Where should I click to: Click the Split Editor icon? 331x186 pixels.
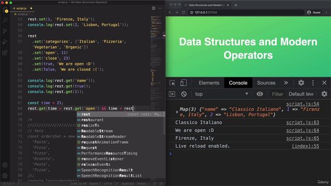154,8
